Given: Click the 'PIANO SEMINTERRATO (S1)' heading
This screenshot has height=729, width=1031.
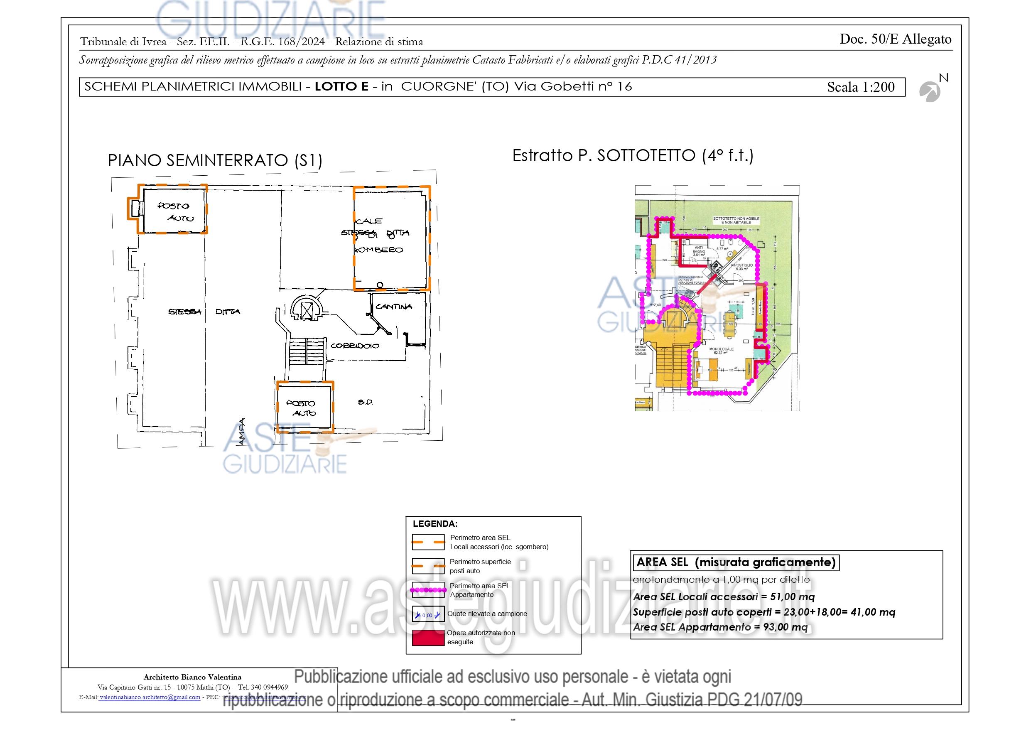Looking at the screenshot, I should tap(215, 160).
